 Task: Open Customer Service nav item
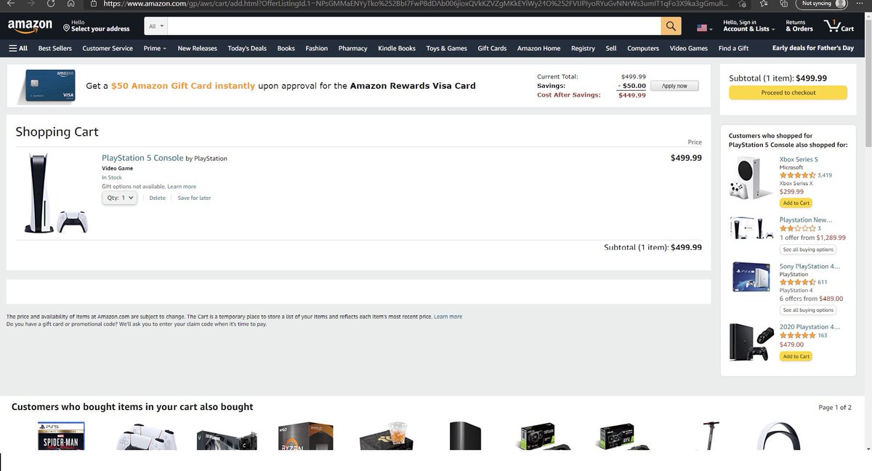point(108,49)
